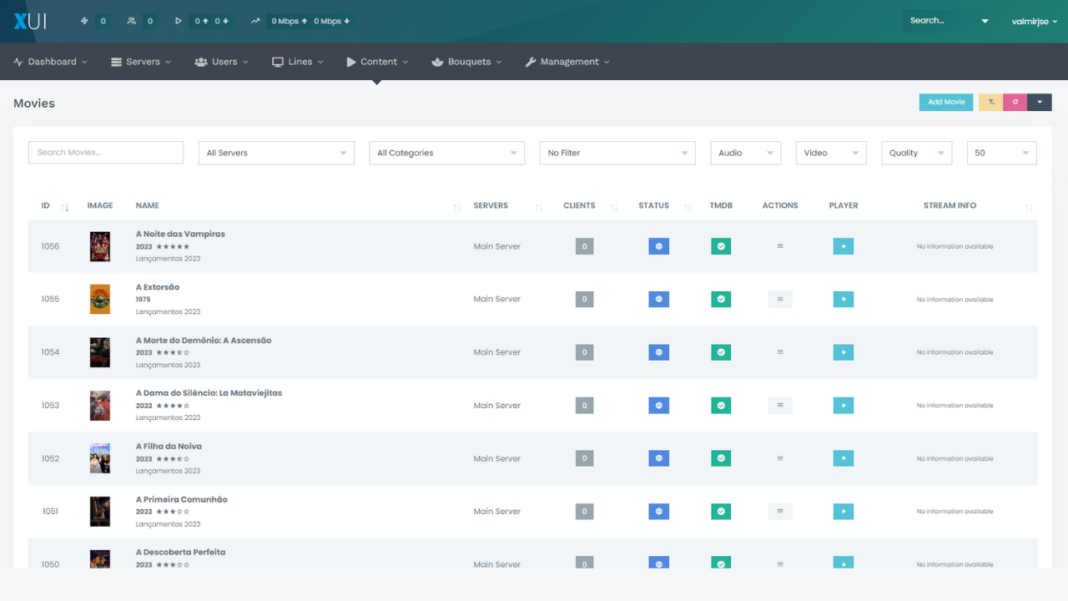Click the yellow filter button beside Add Movie

[991, 102]
